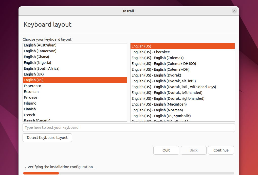Pick English (Dvorak, left-handed) variant
This screenshot has height=175, width=258.
[x=182, y=93]
